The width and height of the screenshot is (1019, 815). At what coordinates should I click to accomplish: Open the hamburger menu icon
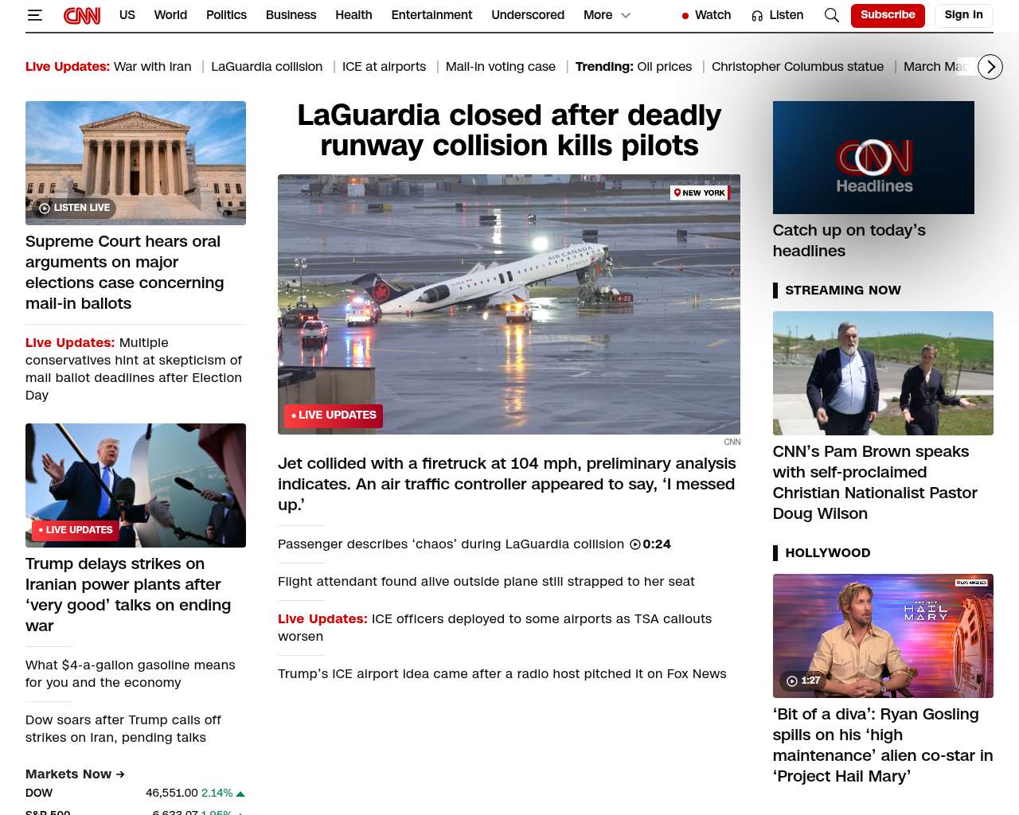pyautogui.click(x=34, y=15)
